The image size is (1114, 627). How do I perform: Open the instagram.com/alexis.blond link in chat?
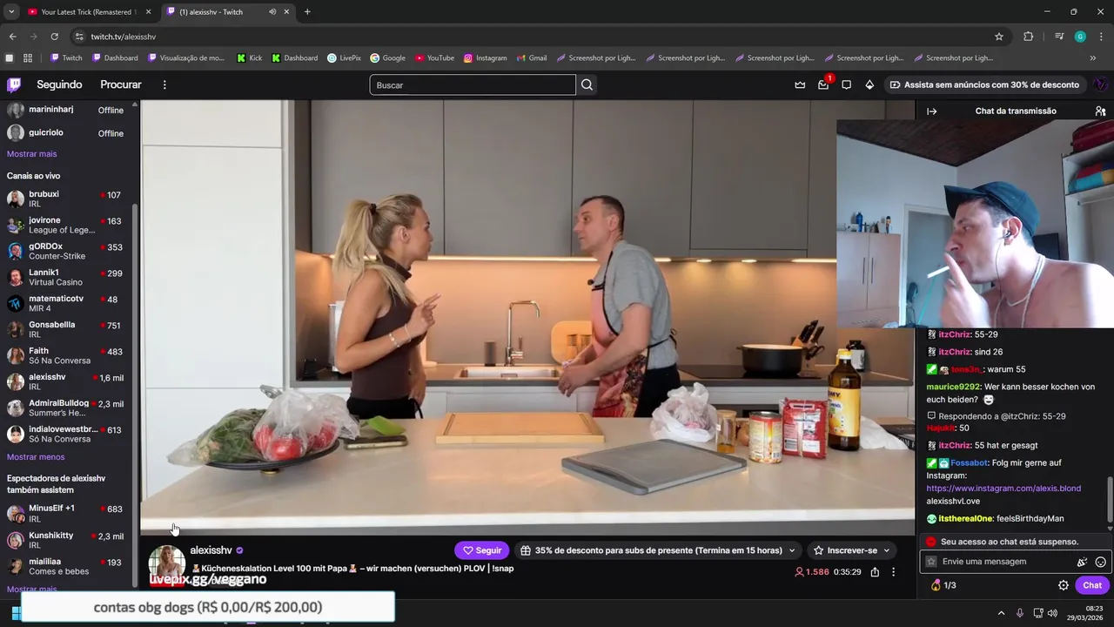1003,489
